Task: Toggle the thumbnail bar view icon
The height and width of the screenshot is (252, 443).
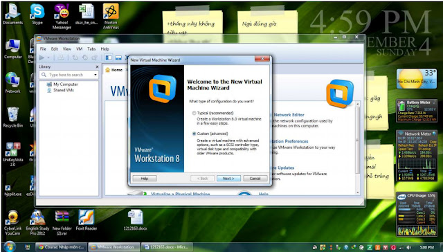Action: (x=118, y=57)
